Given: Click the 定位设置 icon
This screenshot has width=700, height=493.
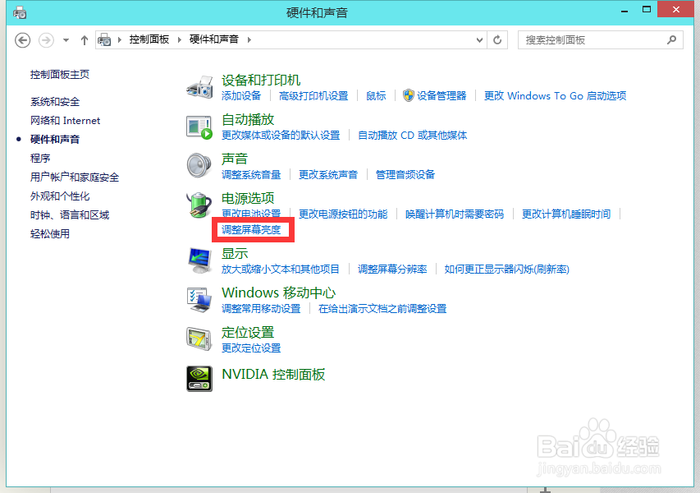Looking at the screenshot, I should coord(199,339).
